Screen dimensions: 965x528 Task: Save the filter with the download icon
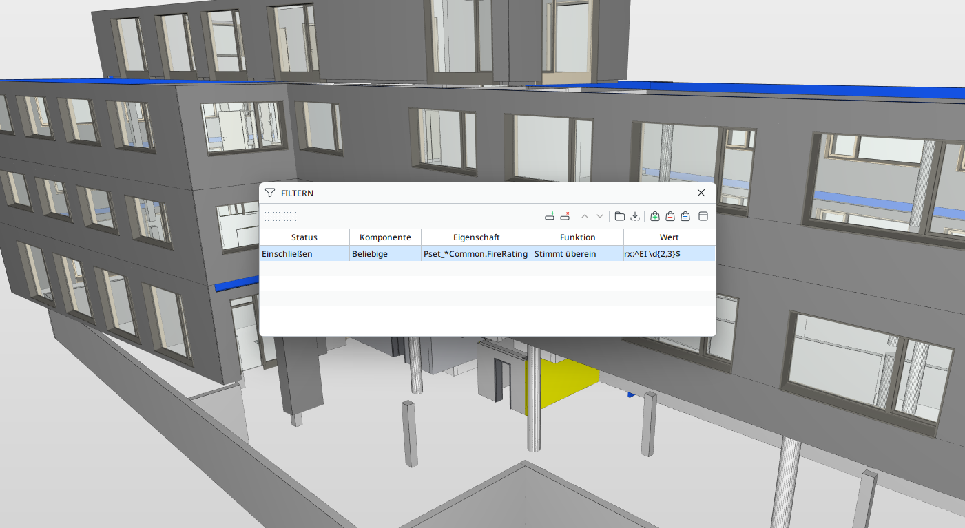pyautogui.click(x=635, y=216)
